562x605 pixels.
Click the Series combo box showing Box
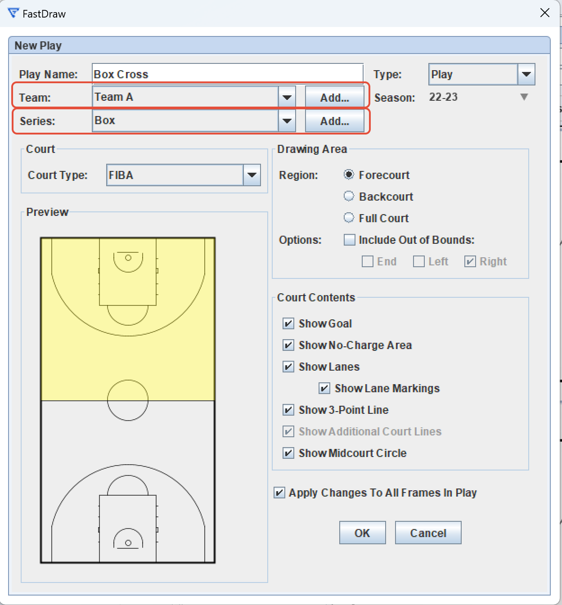point(185,121)
